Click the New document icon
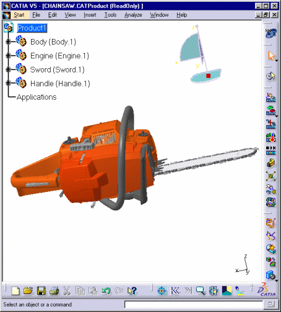Viewport: 281px width, 312px height. (x=15, y=291)
